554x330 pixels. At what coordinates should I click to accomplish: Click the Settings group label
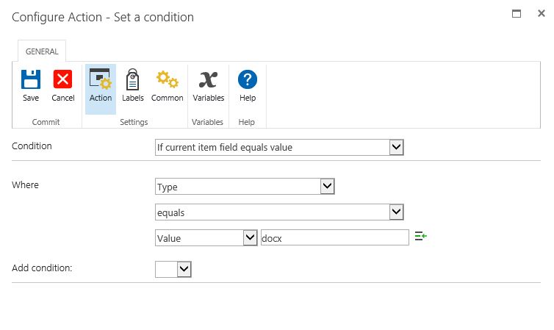(x=134, y=122)
